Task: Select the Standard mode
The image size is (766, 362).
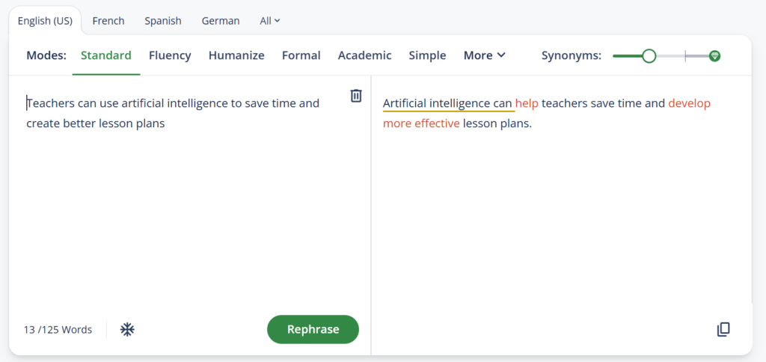Action: click(106, 55)
